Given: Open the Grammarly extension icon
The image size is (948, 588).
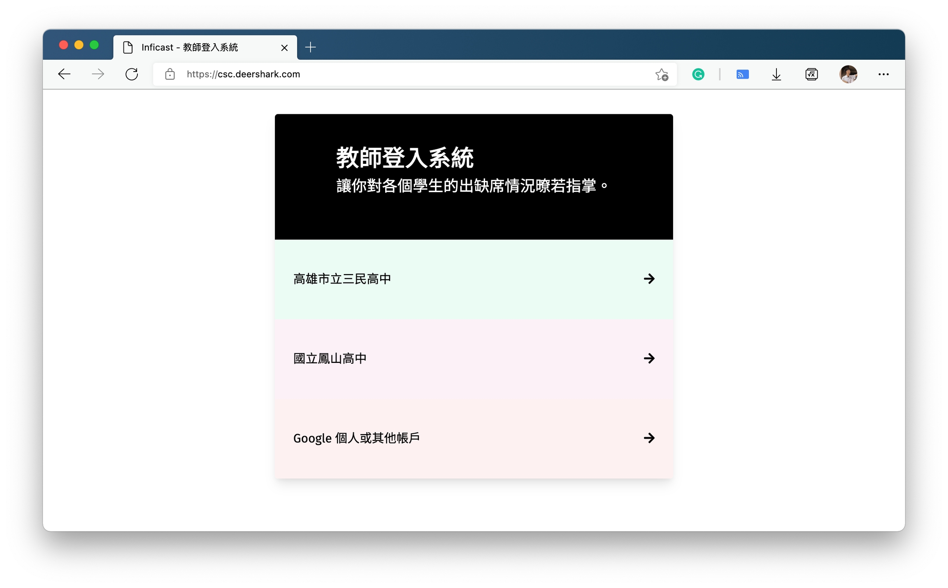Looking at the screenshot, I should coord(698,74).
